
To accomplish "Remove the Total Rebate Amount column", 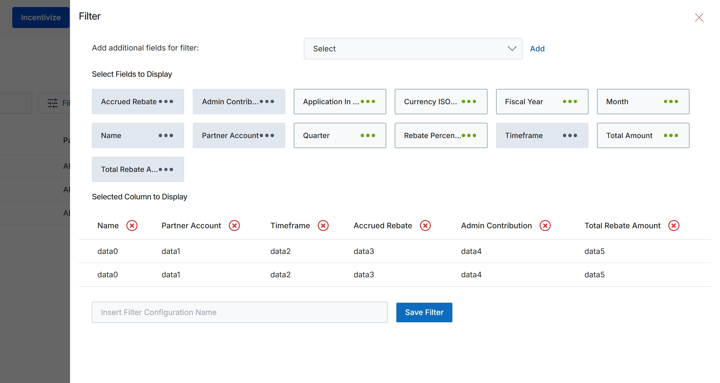I will (x=674, y=226).
